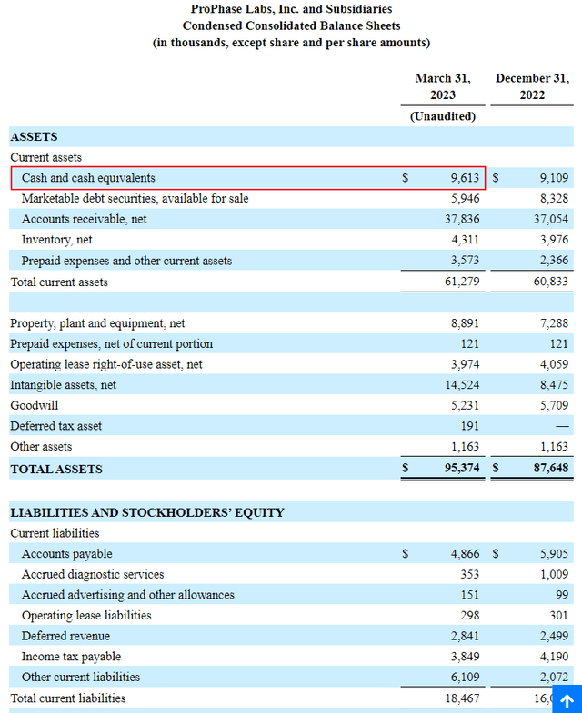The image size is (582, 713).
Task: Click the 3,849 income tax payable value
Action: [465, 657]
